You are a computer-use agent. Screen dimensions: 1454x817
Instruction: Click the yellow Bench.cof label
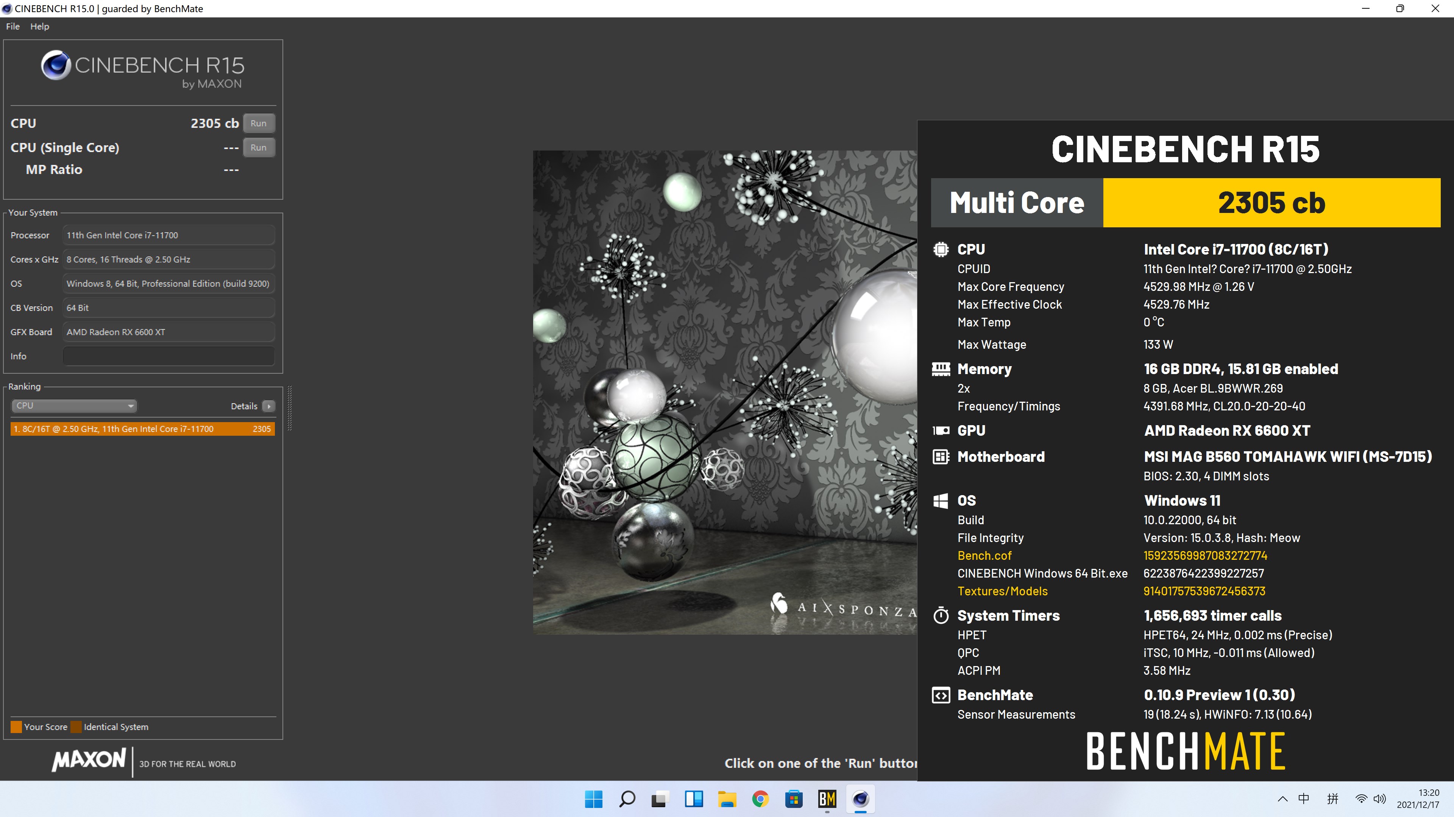(984, 555)
